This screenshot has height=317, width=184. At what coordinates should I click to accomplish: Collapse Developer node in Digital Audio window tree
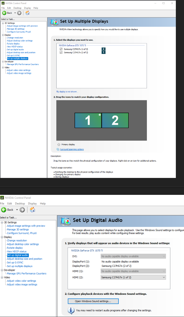tap(2, 270)
